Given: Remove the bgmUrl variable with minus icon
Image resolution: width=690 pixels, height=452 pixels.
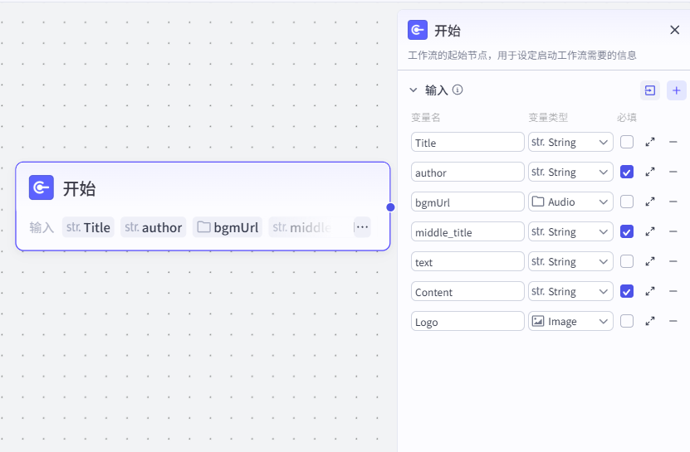Looking at the screenshot, I should click(673, 202).
